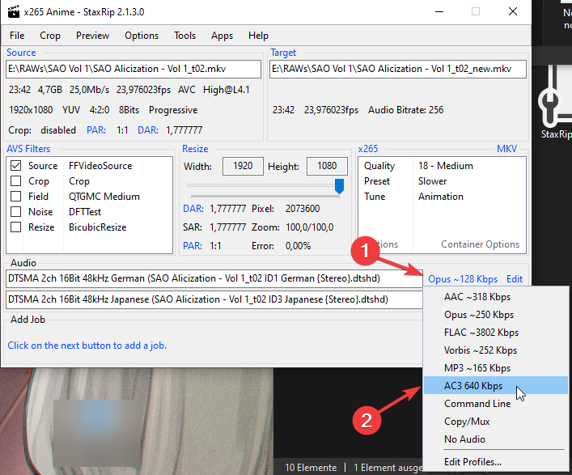572x475 pixels.
Task: Click the Resize section link
Action: 195,149
